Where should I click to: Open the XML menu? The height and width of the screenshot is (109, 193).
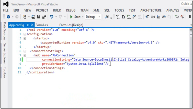click(96, 10)
